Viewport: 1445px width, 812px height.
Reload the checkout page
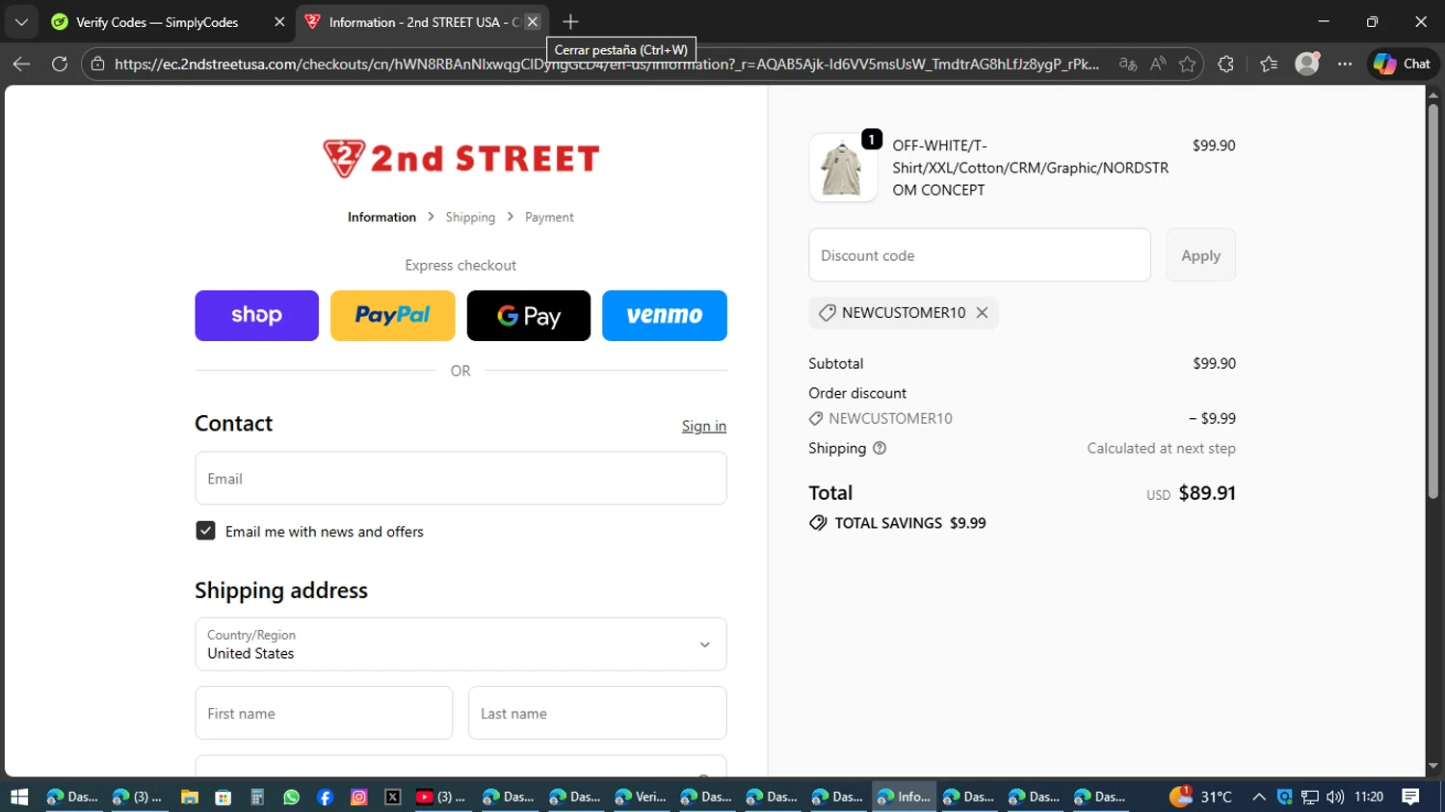(60, 64)
